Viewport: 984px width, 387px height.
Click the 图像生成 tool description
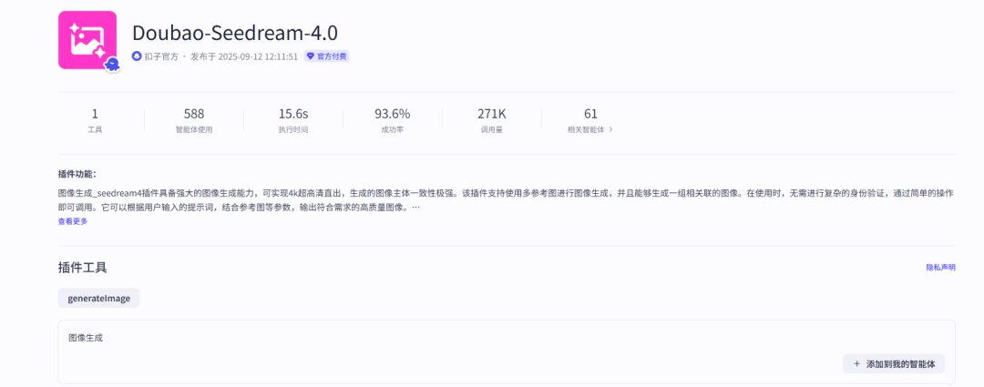[86, 338]
